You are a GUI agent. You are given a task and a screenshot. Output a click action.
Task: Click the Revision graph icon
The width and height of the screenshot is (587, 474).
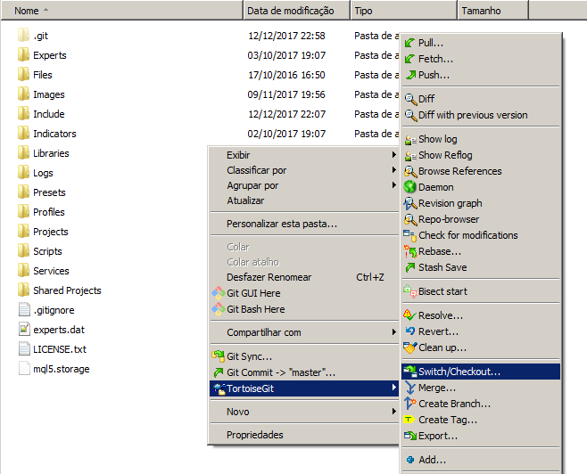[410, 203]
